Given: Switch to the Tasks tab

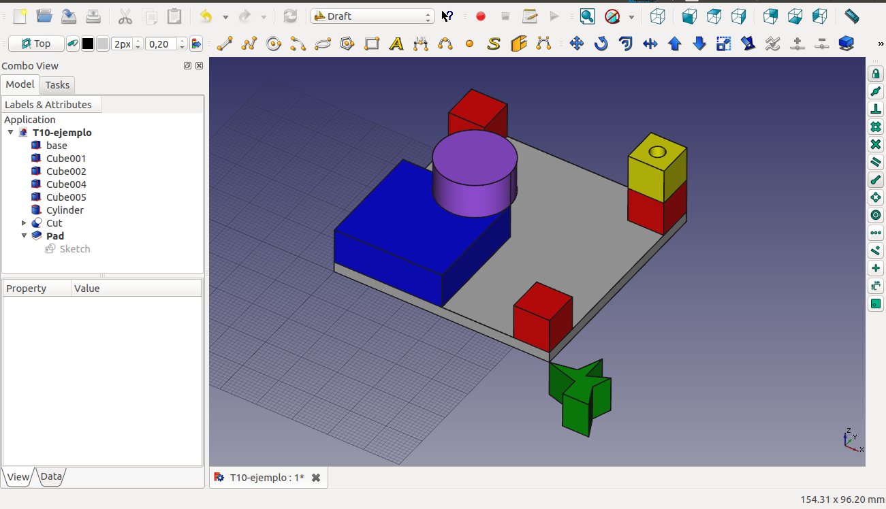Looking at the screenshot, I should coord(57,85).
